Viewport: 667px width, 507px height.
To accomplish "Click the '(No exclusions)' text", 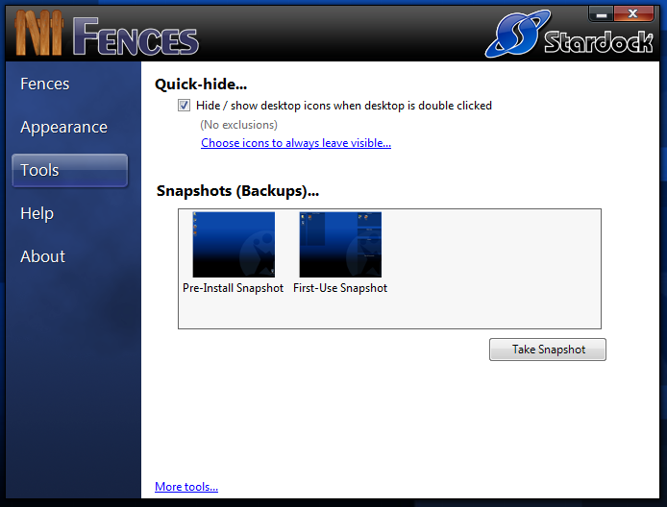I will (238, 125).
